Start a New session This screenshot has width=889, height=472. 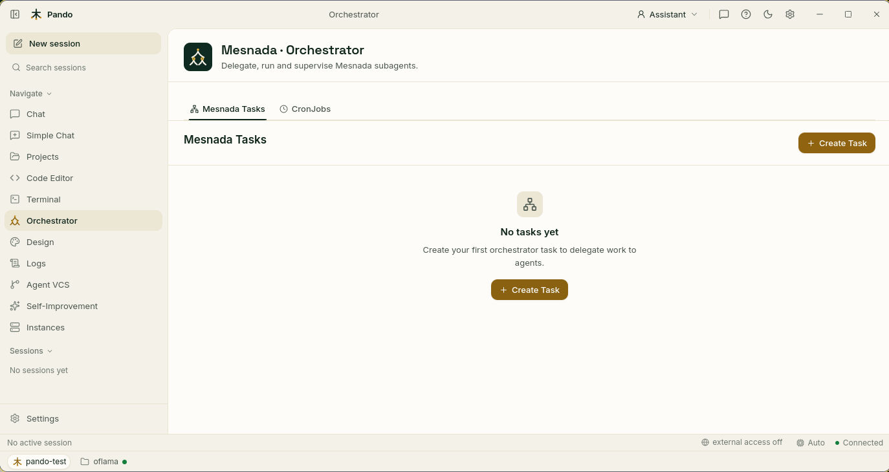(x=83, y=43)
